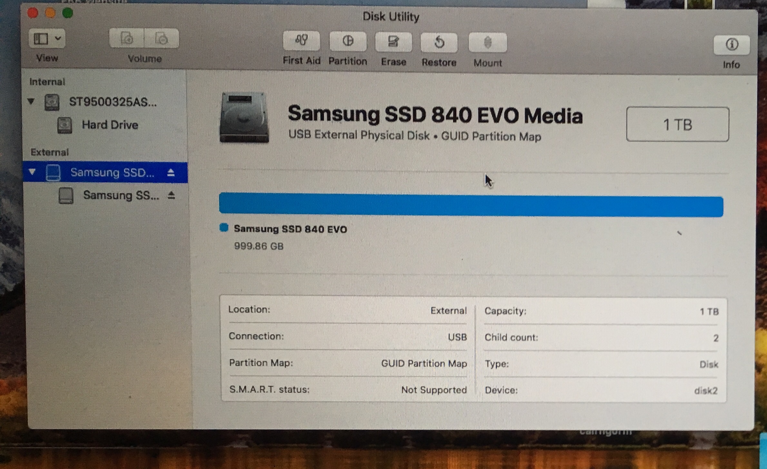Viewport: 767px width, 469px height.
Task: Open the Partition tool
Action: tap(348, 42)
